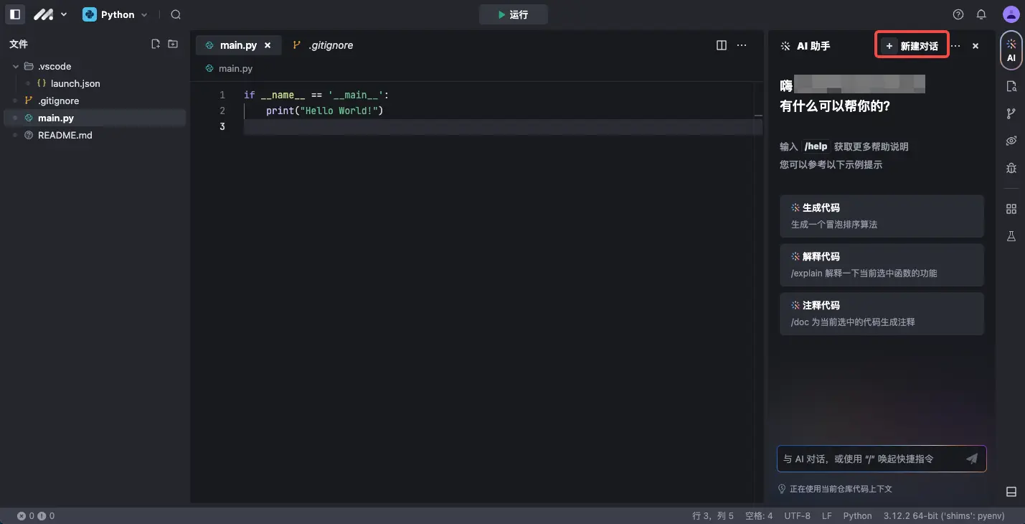Open the app logo dropdown menu
Image resolution: width=1025 pixels, height=524 pixels.
pos(50,14)
